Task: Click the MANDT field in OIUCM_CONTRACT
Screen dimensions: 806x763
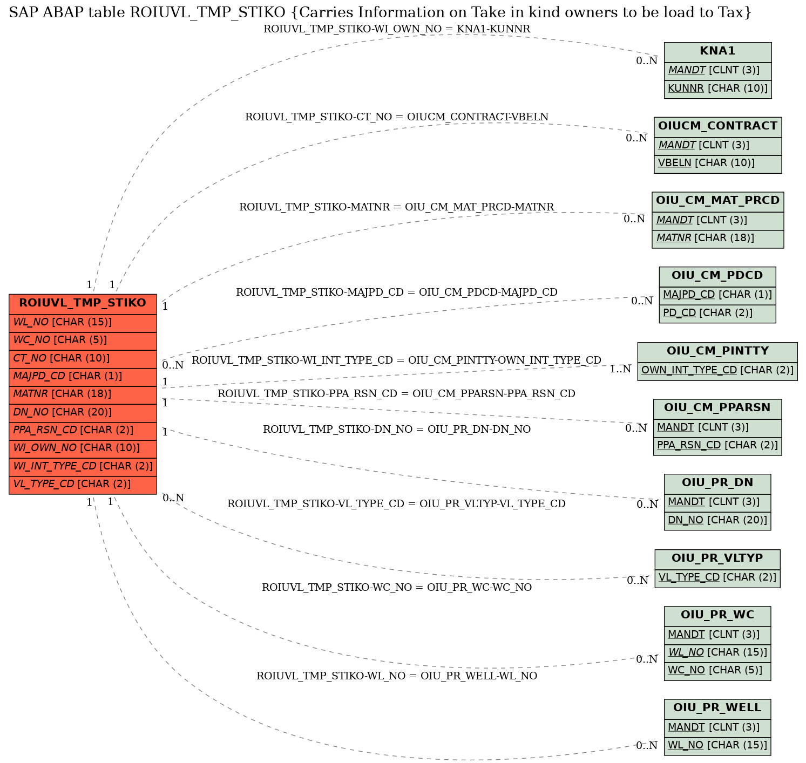Action: (x=717, y=145)
